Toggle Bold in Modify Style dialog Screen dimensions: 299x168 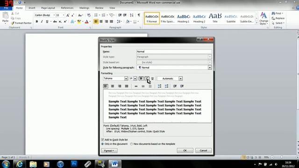pyautogui.click(x=141, y=78)
